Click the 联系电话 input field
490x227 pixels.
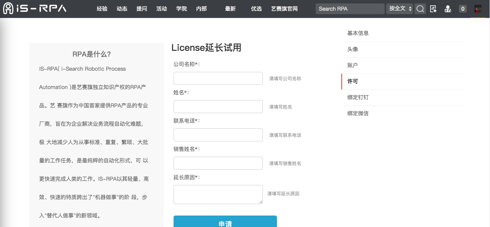point(218,135)
